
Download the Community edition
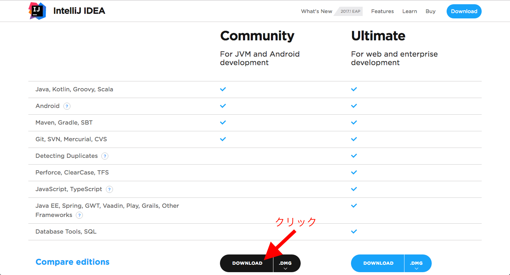tap(247, 263)
